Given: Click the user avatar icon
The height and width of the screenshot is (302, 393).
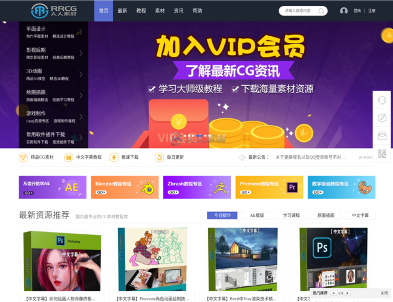Looking at the screenshot, I should (x=344, y=11).
